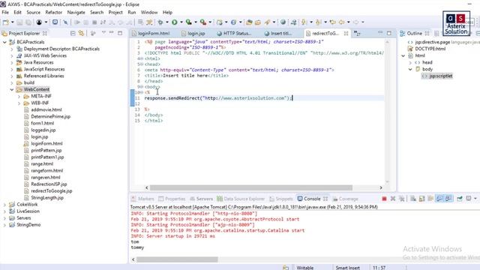
Task: Expand the head node in Outline
Action: 410,62
